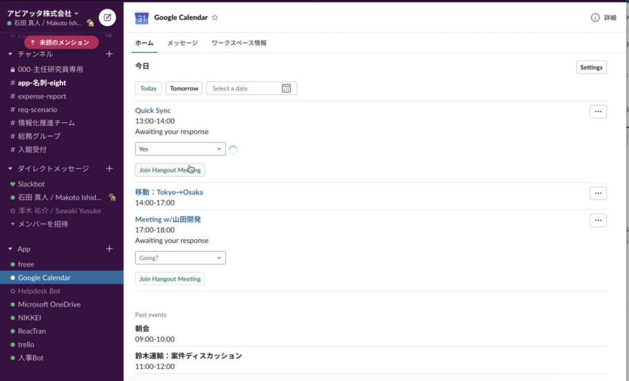
Task: Click the 13:00-14:00 time of Quick Sync
Action: point(155,121)
